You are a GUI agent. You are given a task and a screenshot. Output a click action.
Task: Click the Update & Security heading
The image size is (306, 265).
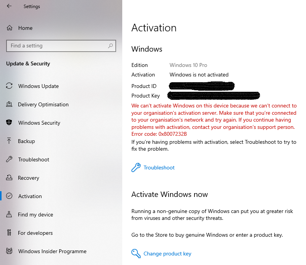point(28,63)
